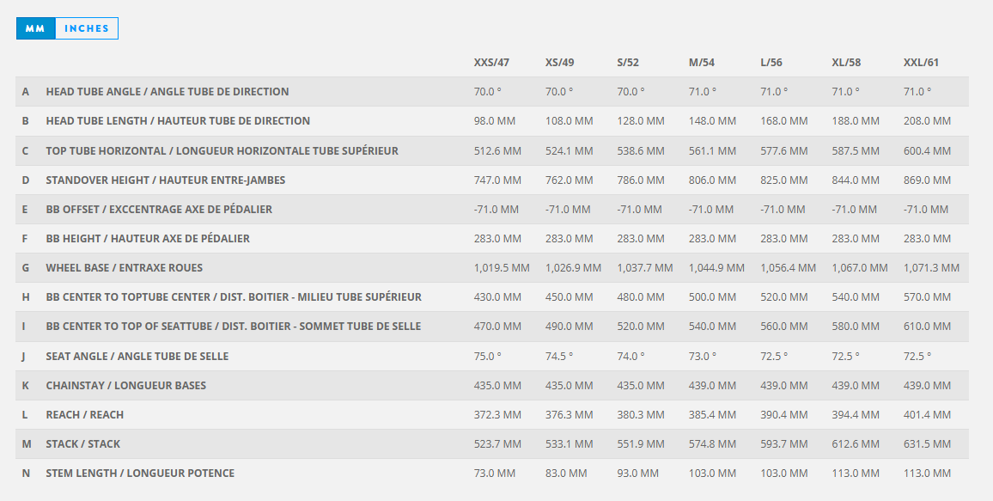Click the Head Tube Length row label

(178, 121)
